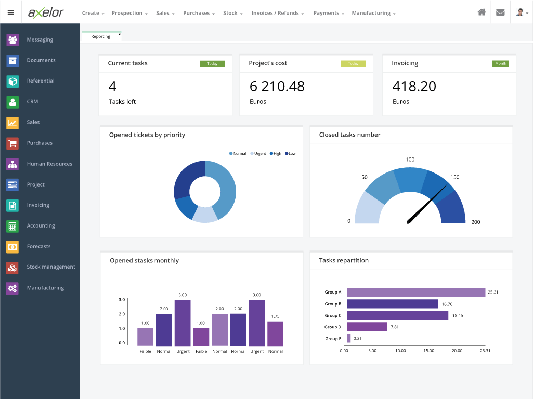This screenshot has width=533, height=399.
Task: Click the Today badge on Current tasks
Action: (212, 64)
